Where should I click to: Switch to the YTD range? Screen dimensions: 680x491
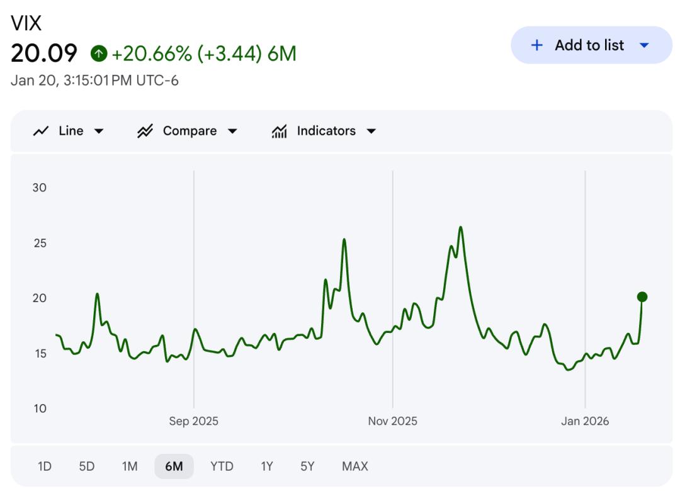pos(222,466)
